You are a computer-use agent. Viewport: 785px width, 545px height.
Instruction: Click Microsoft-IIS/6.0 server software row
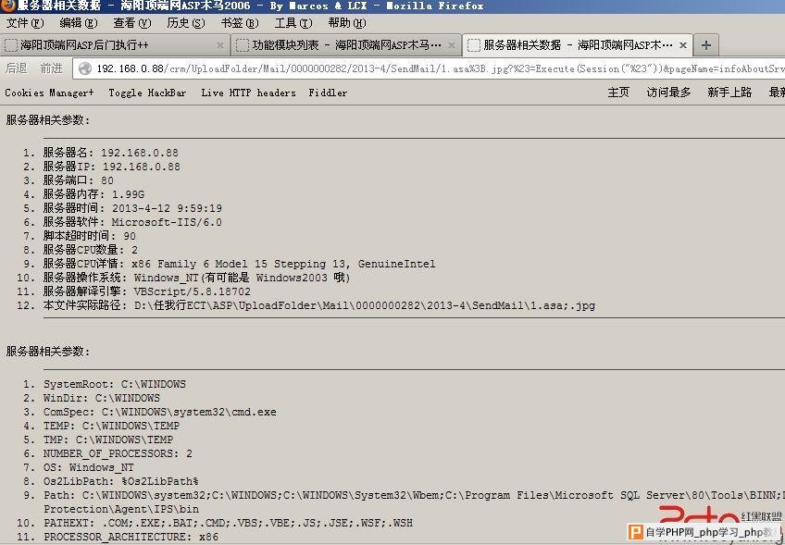[132, 222]
